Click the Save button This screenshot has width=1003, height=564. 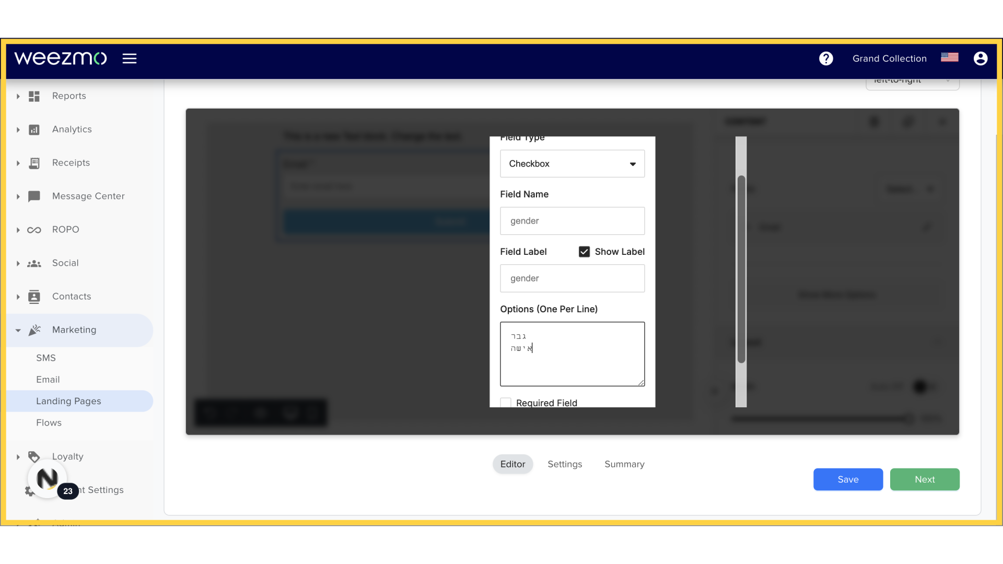pos(848,479)
